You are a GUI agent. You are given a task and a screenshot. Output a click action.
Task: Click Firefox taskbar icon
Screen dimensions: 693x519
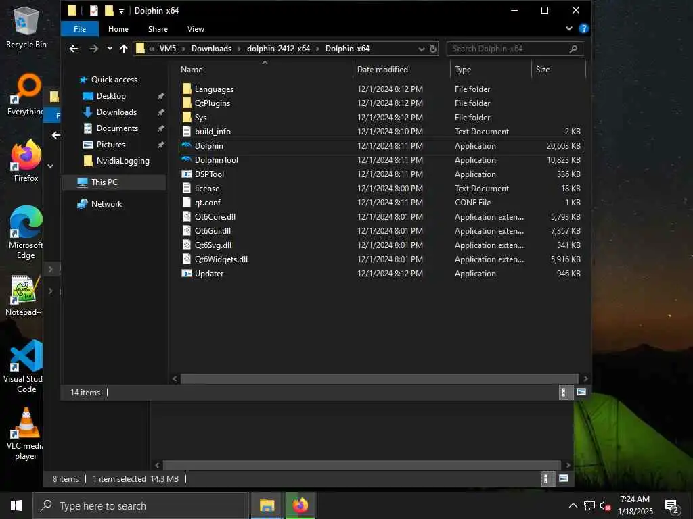(x=300, y=505)
